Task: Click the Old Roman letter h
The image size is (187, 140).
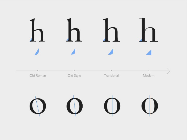Action: pyautogui.click(x=37, y=30)
